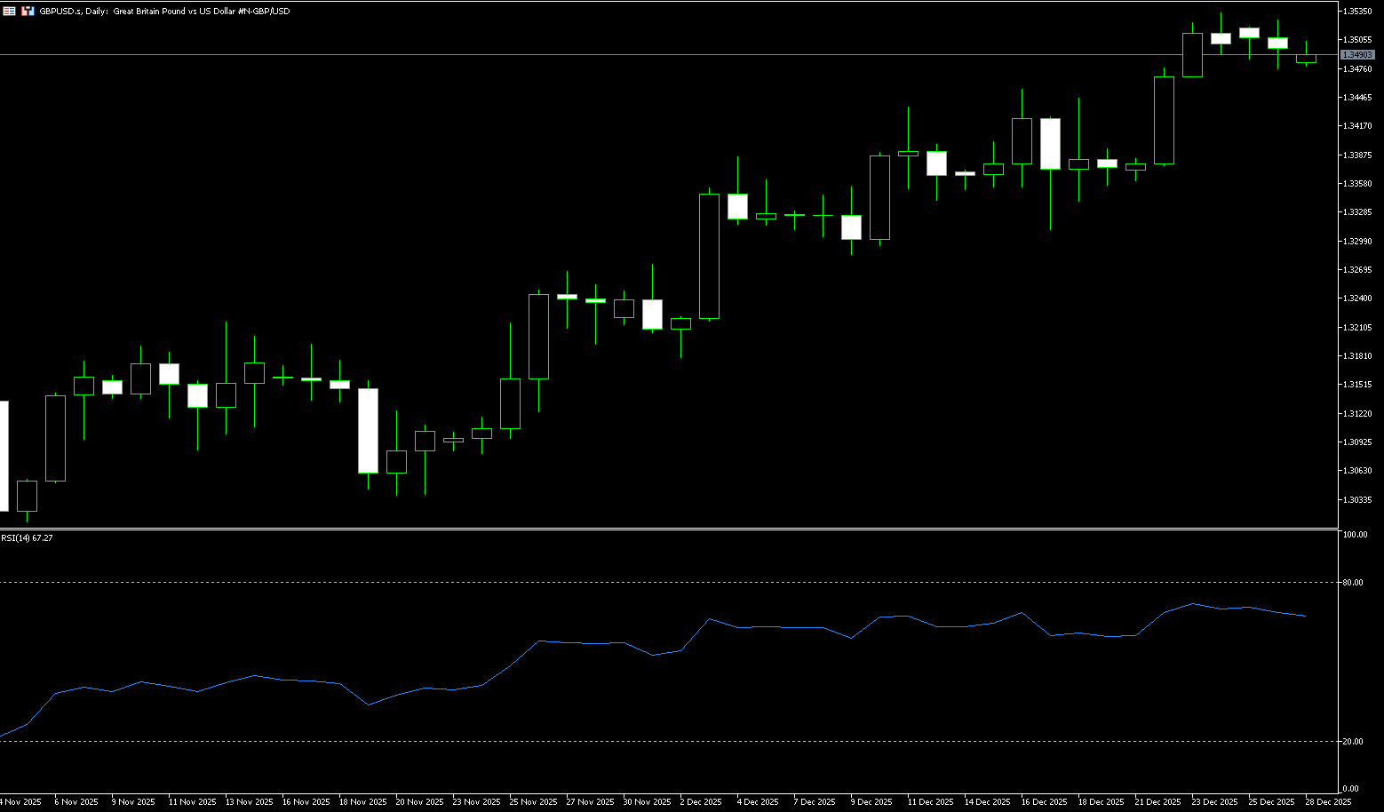Viewport: 1384px width, 812px height.
Task: Click the 1.32400 price scale label
Action: (x=1356, y=299)
